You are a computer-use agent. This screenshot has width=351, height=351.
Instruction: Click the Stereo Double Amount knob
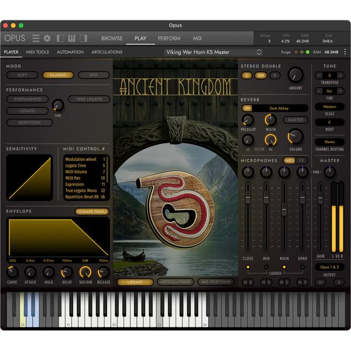click(x=295, y=74)
